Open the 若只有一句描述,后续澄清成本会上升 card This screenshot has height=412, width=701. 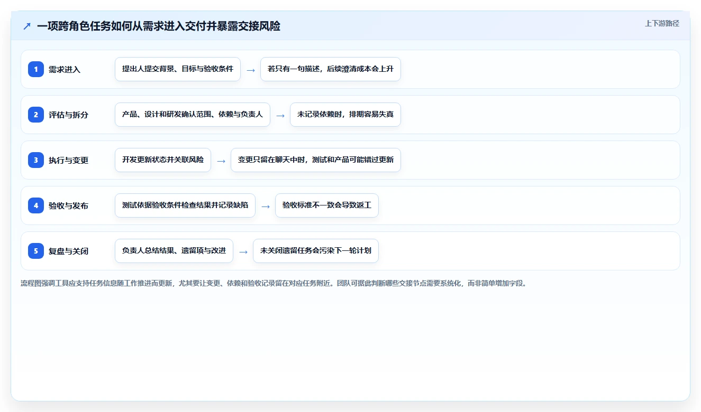(331, 69)
